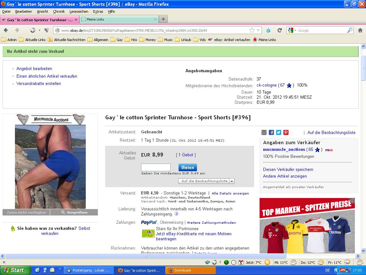
Task: Open a new tab with plus button
Action: 163,19
